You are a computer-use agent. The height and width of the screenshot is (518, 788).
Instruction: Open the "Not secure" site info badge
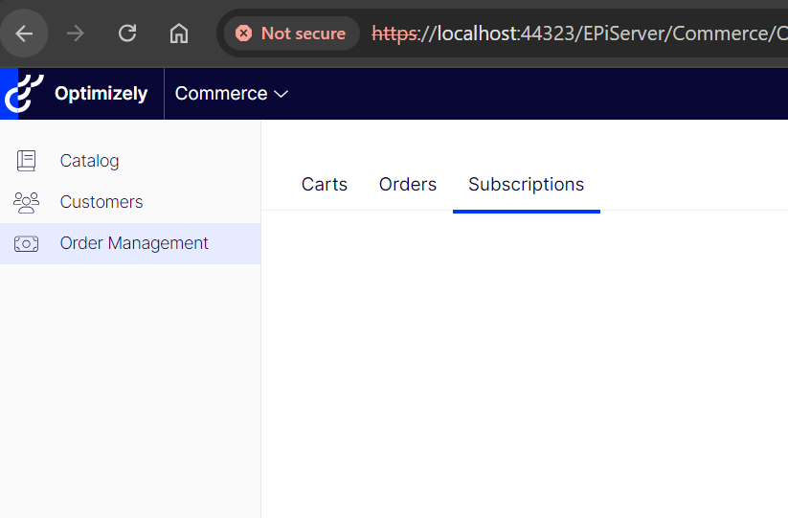pyautogui.click(x=291, y=34)
